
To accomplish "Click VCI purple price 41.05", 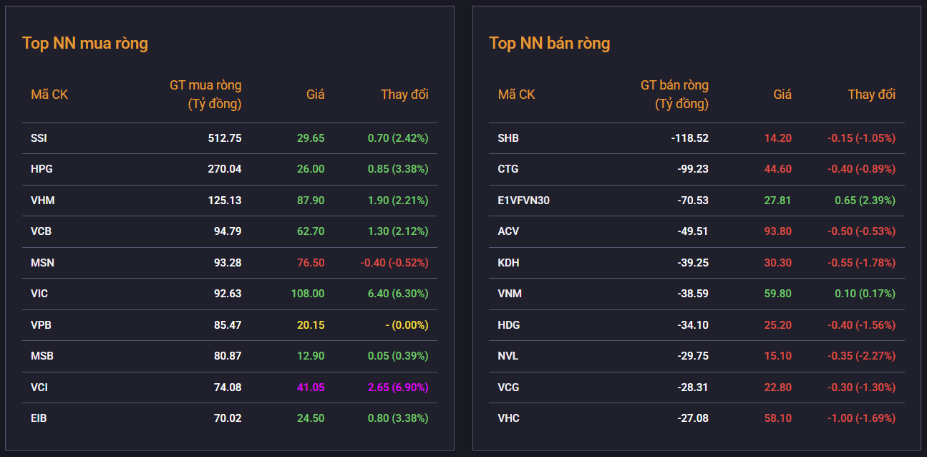I will tap(311, 388).
